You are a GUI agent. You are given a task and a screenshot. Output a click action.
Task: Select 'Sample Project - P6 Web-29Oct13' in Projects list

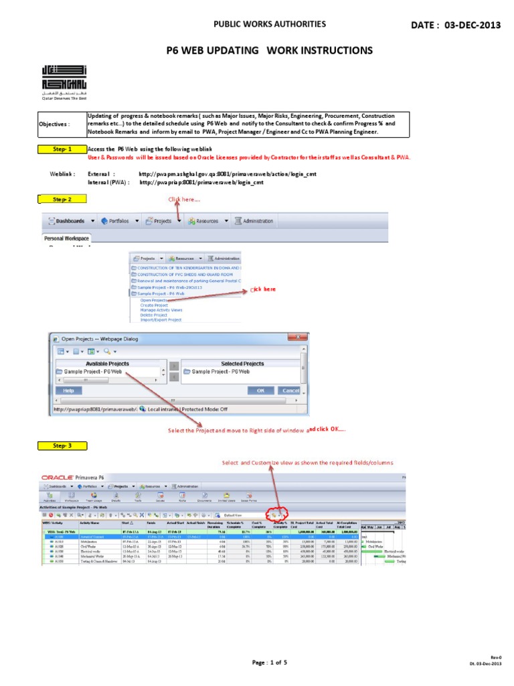(167, 287)
